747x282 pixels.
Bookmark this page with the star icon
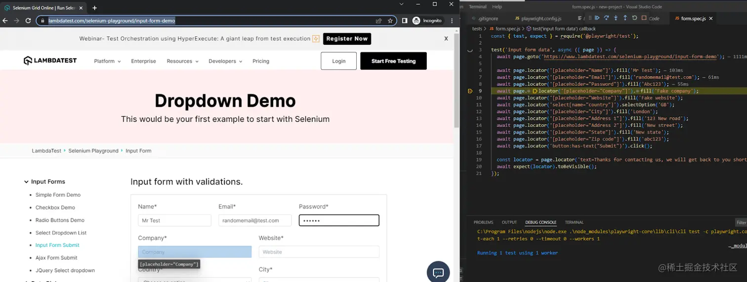tap(390, 21)
